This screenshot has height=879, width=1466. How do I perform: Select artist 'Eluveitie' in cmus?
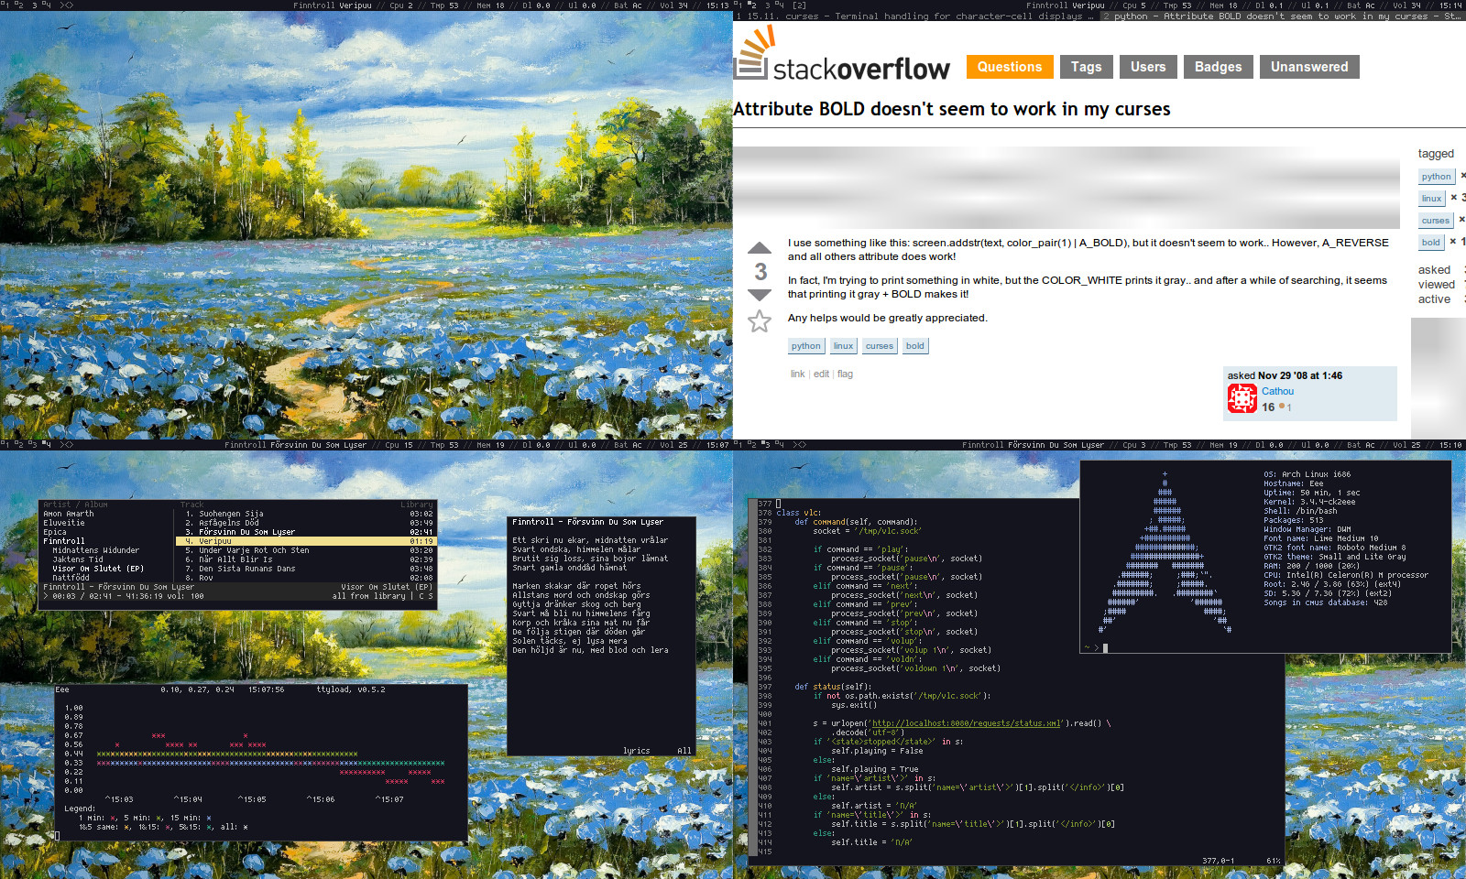[x=64, y=523]
